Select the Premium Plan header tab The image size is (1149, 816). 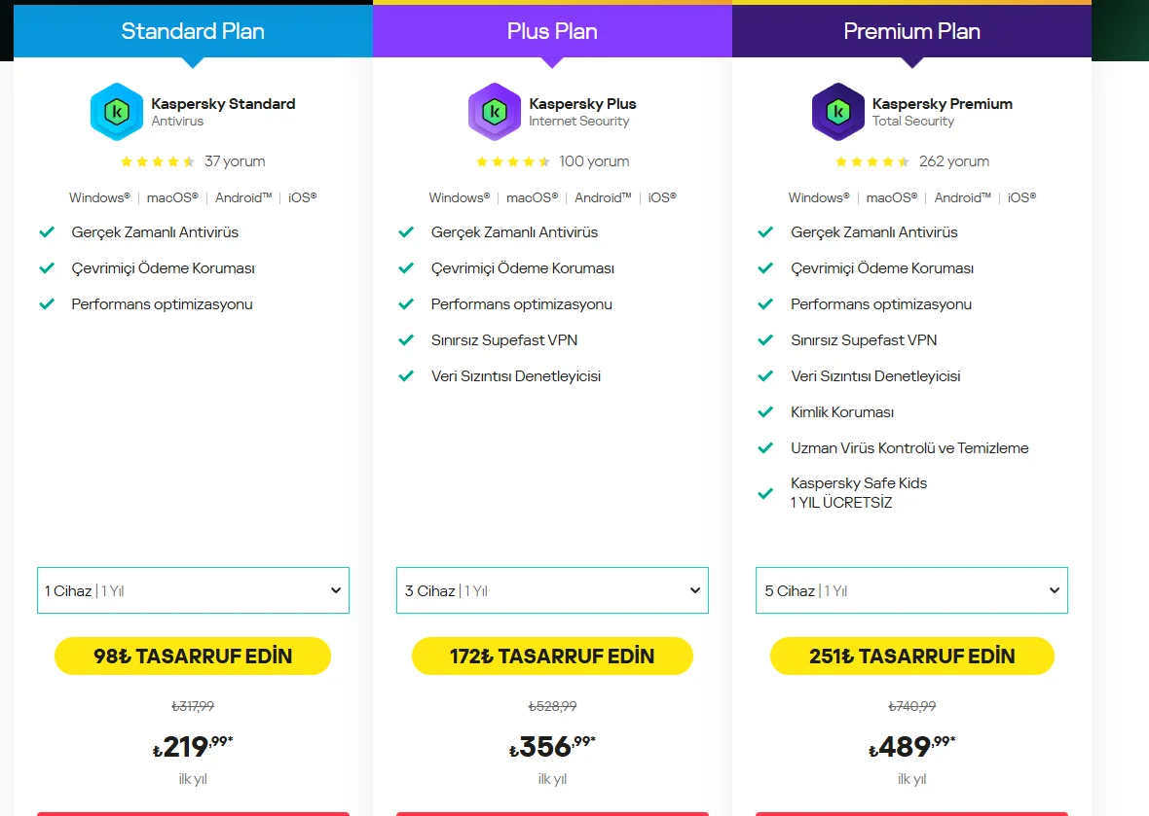pos(911,31)
